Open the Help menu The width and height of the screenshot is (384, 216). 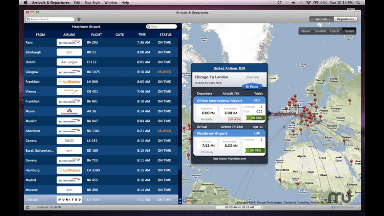[x=125, y=3]
